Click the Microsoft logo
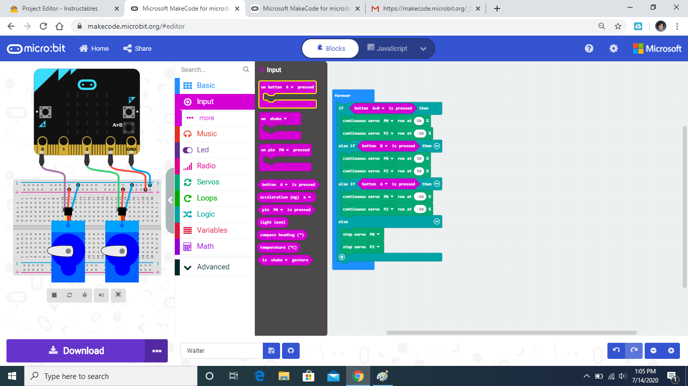The width and height of the screenshot is (688, 386). [x=657, y=49]
